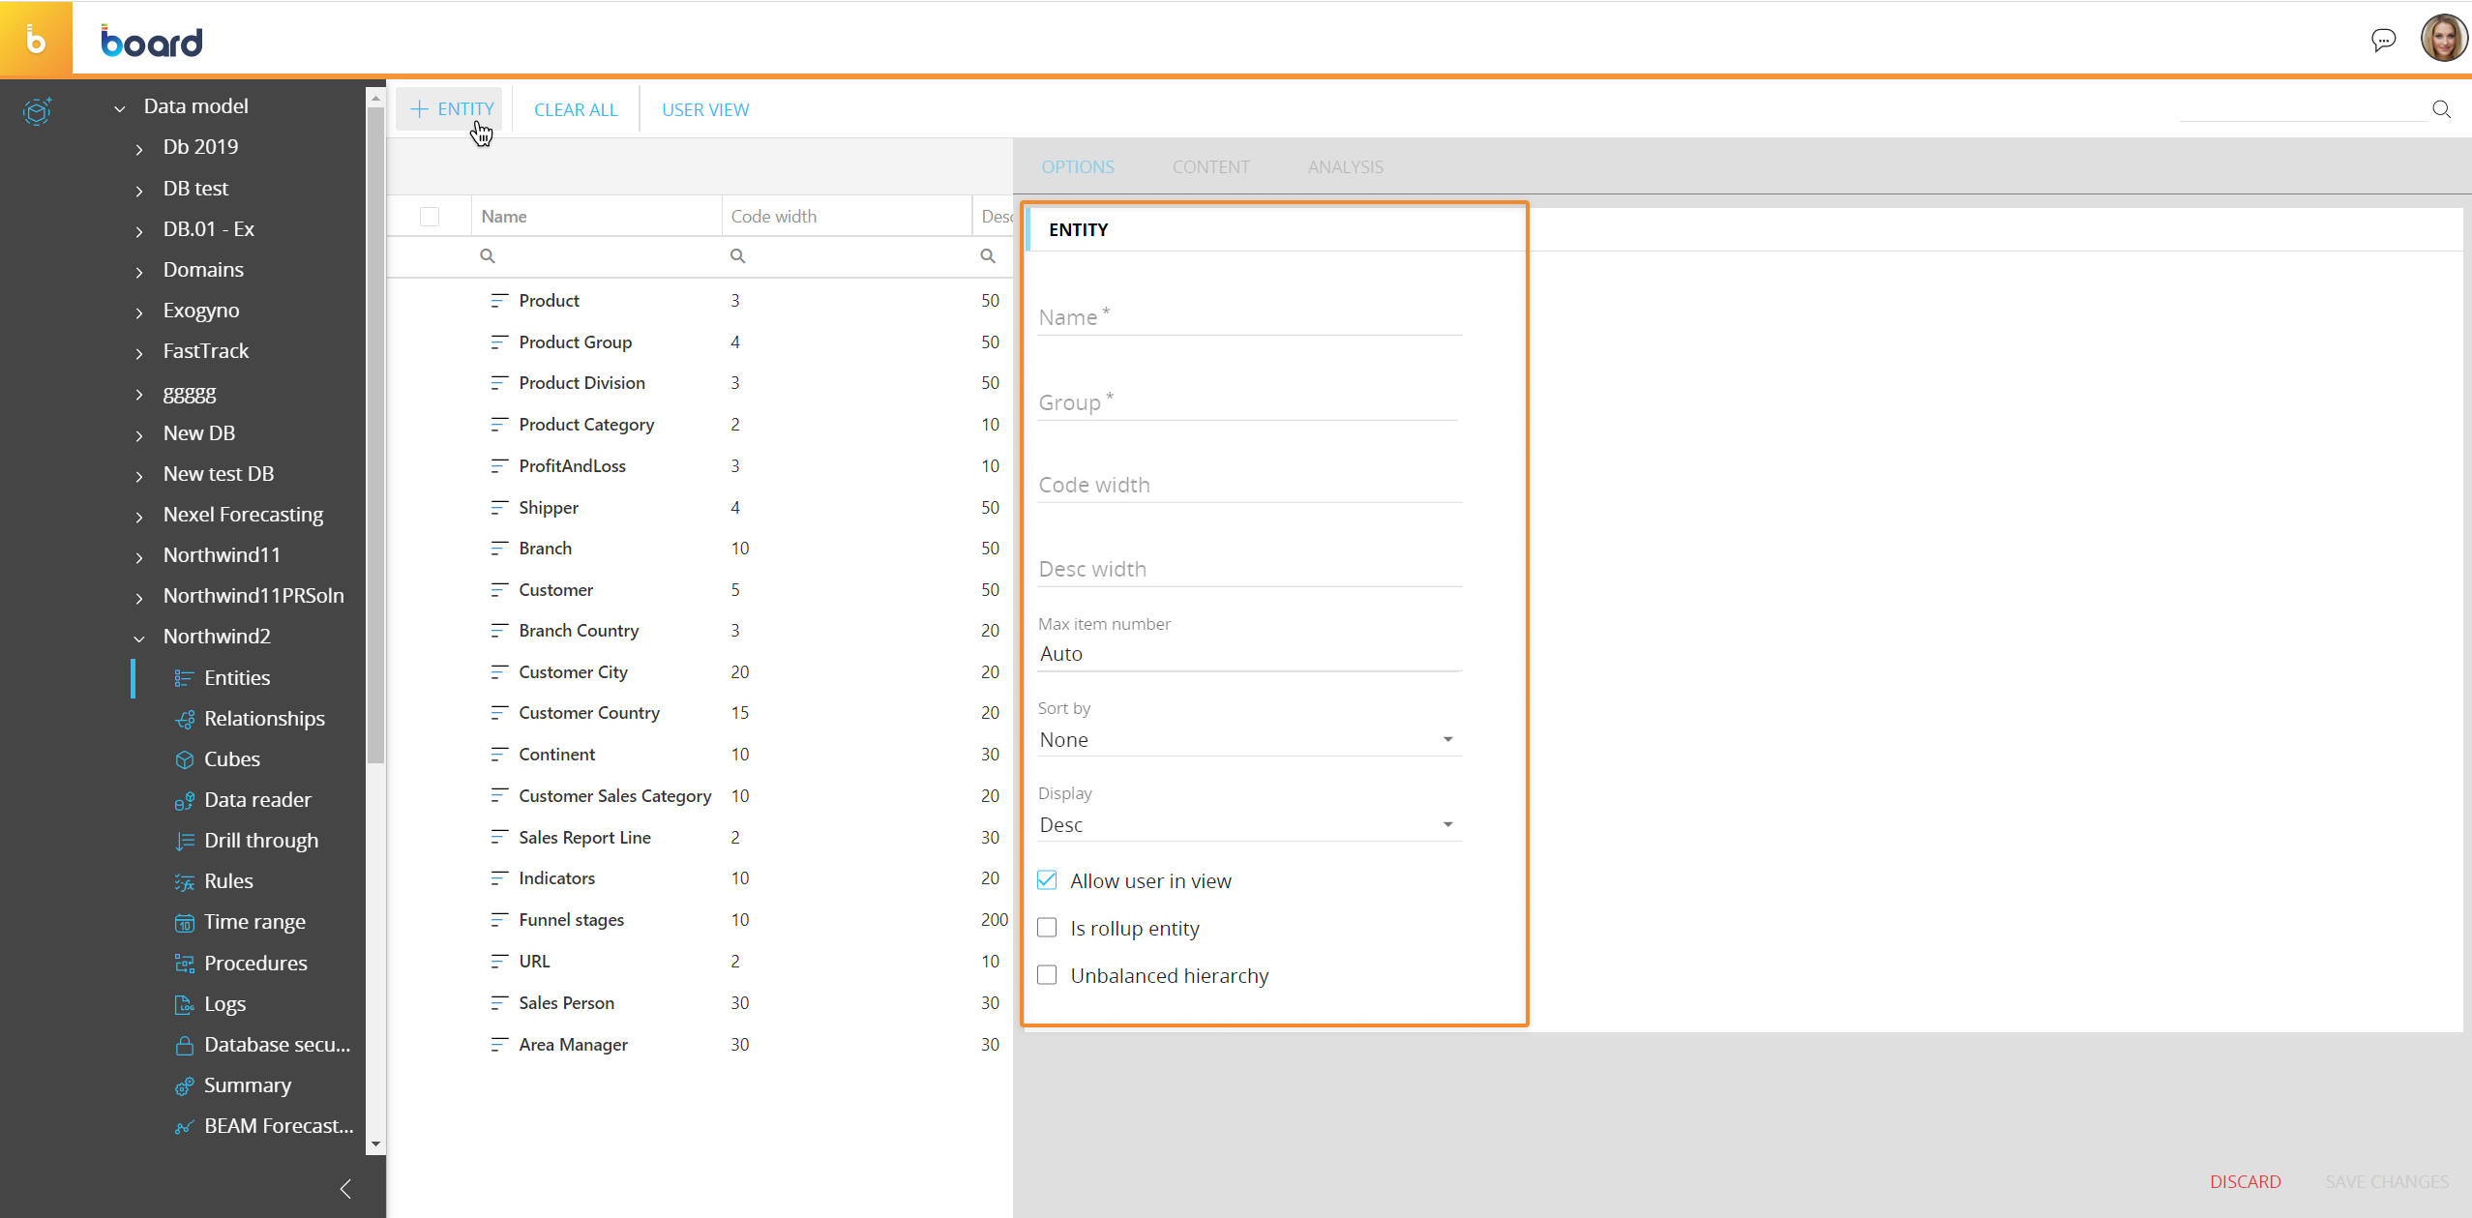The width and height of the screenshot is (2472, 1218).
Task: Click the red DISCARD button
Action: pyautogui.click(x=2245, y=1181)
